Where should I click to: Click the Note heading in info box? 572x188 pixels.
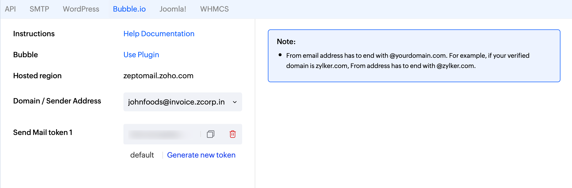[x=286, y=41]
